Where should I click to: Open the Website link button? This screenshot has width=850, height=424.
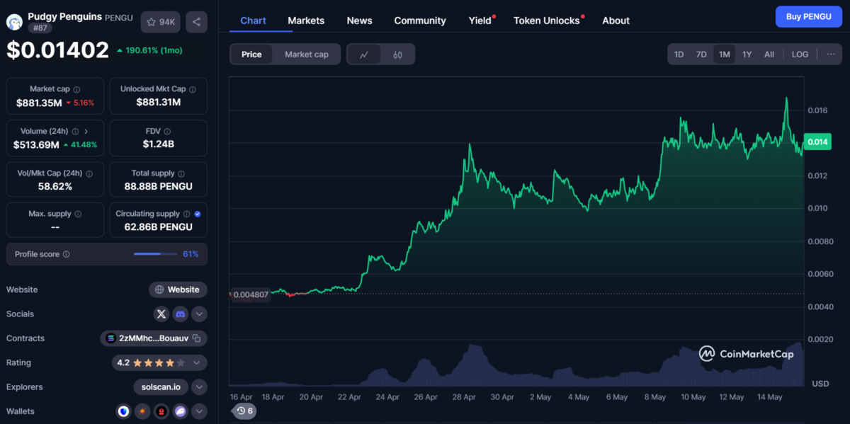178,290
